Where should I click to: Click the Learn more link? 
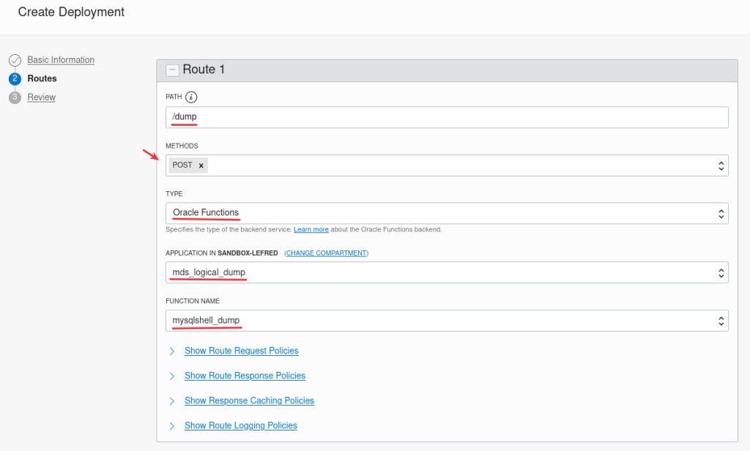tap(311, 228)
